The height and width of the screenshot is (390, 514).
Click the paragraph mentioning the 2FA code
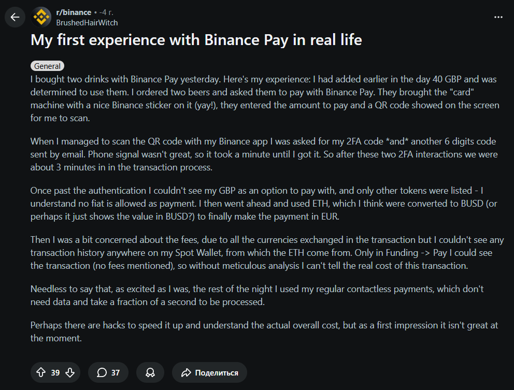pyautogui.click(x=259, y=154)
